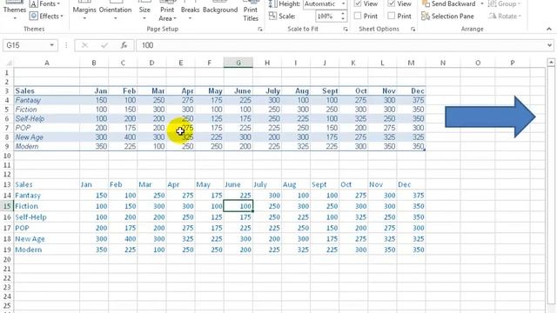This screenshot has height=313, width=557.
Task: Click the 'June' header in row 13
Action: click(238, 184)
